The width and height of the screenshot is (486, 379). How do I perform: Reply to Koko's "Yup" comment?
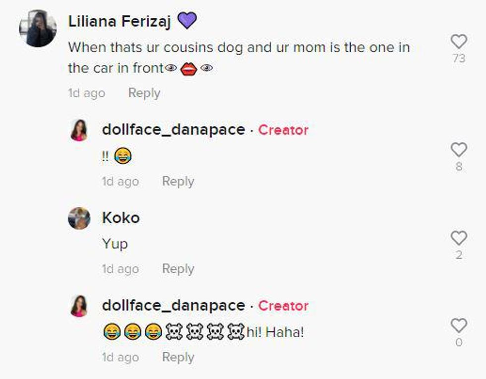pyautogui.click(x=178, y=269)
